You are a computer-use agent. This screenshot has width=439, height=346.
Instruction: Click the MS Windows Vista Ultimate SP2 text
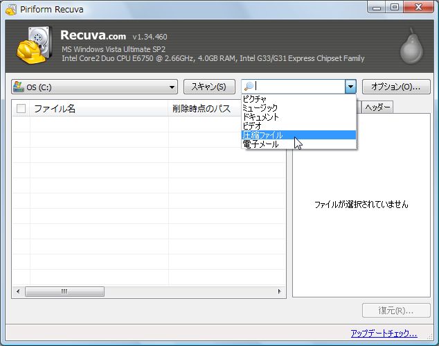(114, 49)
